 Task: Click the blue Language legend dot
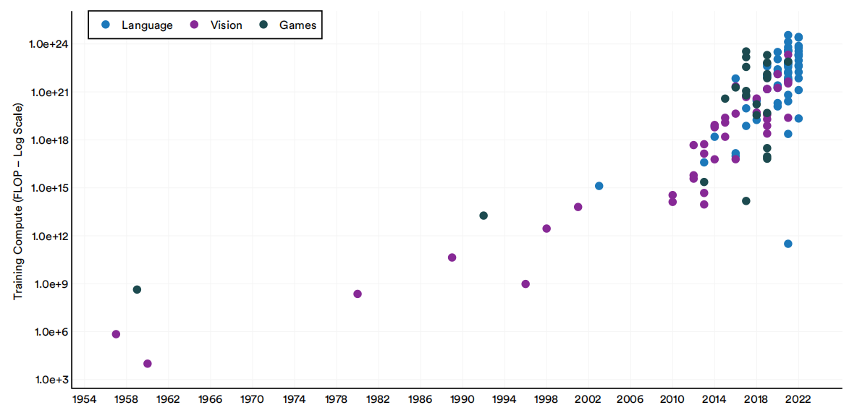106,25
